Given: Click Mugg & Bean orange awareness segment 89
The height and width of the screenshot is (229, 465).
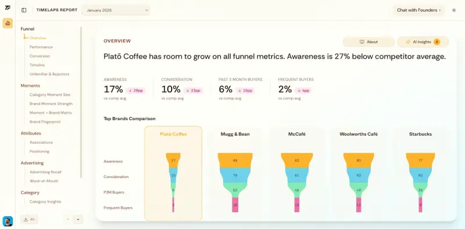Looking at the screenshot, I should click(x=235, y=161).
